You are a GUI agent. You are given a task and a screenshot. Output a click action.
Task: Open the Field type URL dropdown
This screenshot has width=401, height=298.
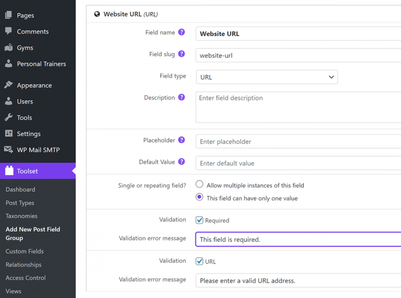[267, 77]
